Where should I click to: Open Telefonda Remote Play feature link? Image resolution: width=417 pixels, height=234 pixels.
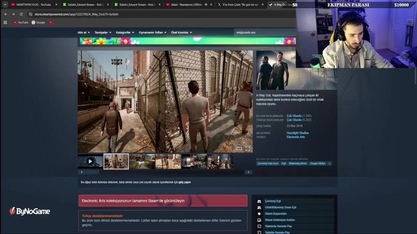click(x=278, y=226)
